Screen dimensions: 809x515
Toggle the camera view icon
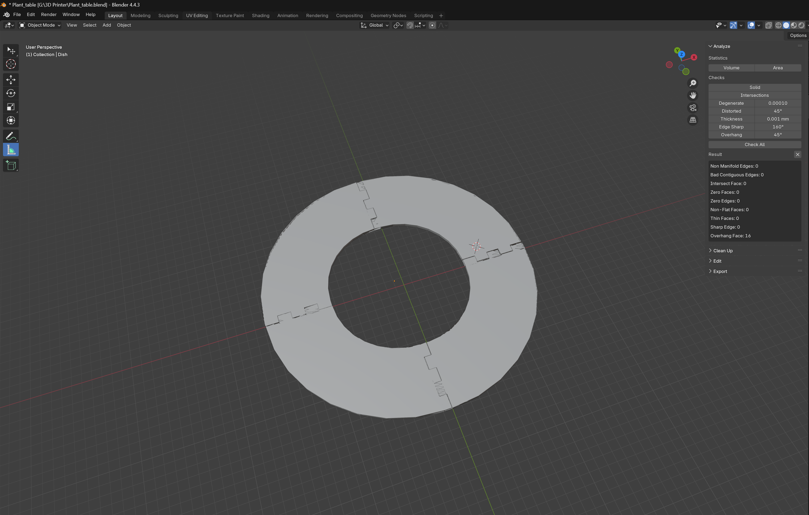tap(693, 108)
